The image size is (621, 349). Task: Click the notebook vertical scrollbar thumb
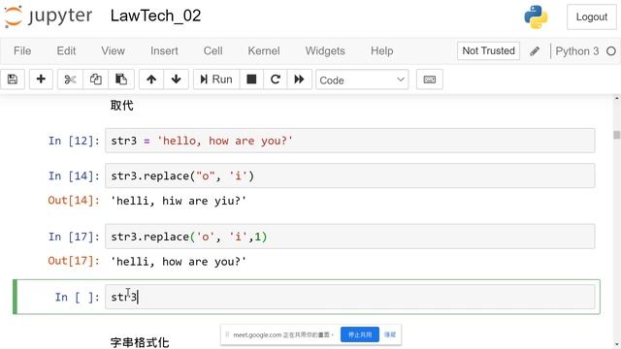tap(617, 135)
